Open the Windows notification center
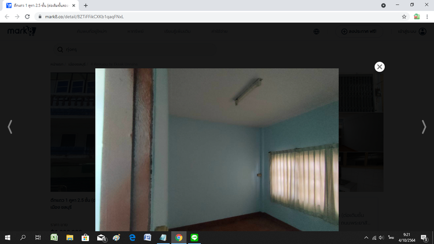Screen dimensions: 434x244 click(424, 237)
